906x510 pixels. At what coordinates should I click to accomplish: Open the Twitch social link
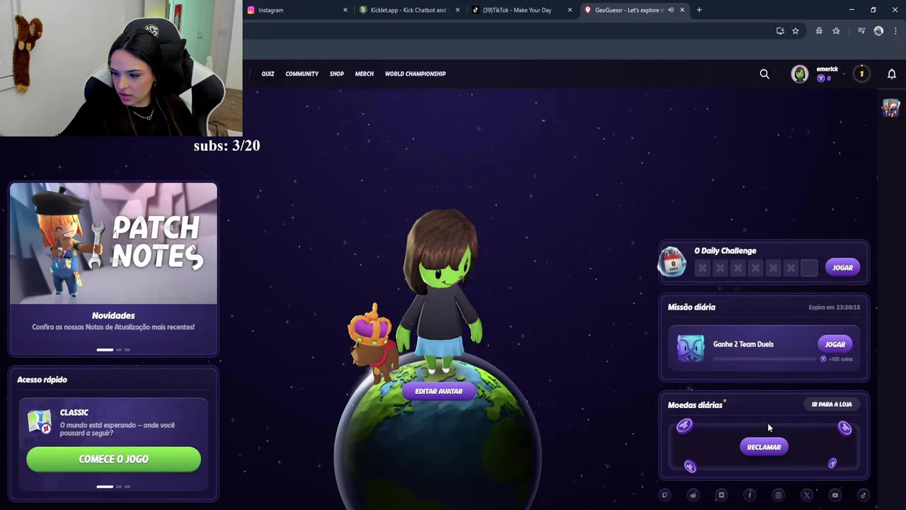665,495
